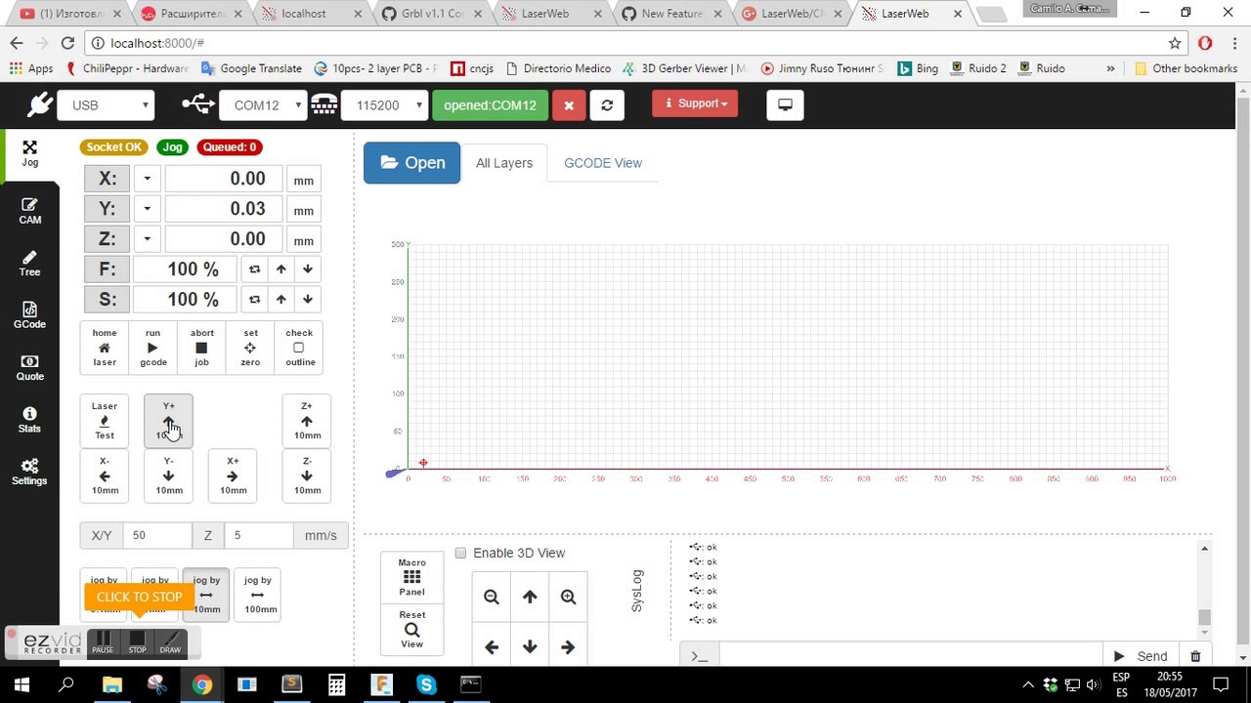Image resolution: width=1251 pixels, height=703 pixels.
Task: Open the GCode sidebar section
Action: click(29, 315)
